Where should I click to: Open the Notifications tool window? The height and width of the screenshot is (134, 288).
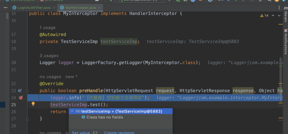[286, 41]
